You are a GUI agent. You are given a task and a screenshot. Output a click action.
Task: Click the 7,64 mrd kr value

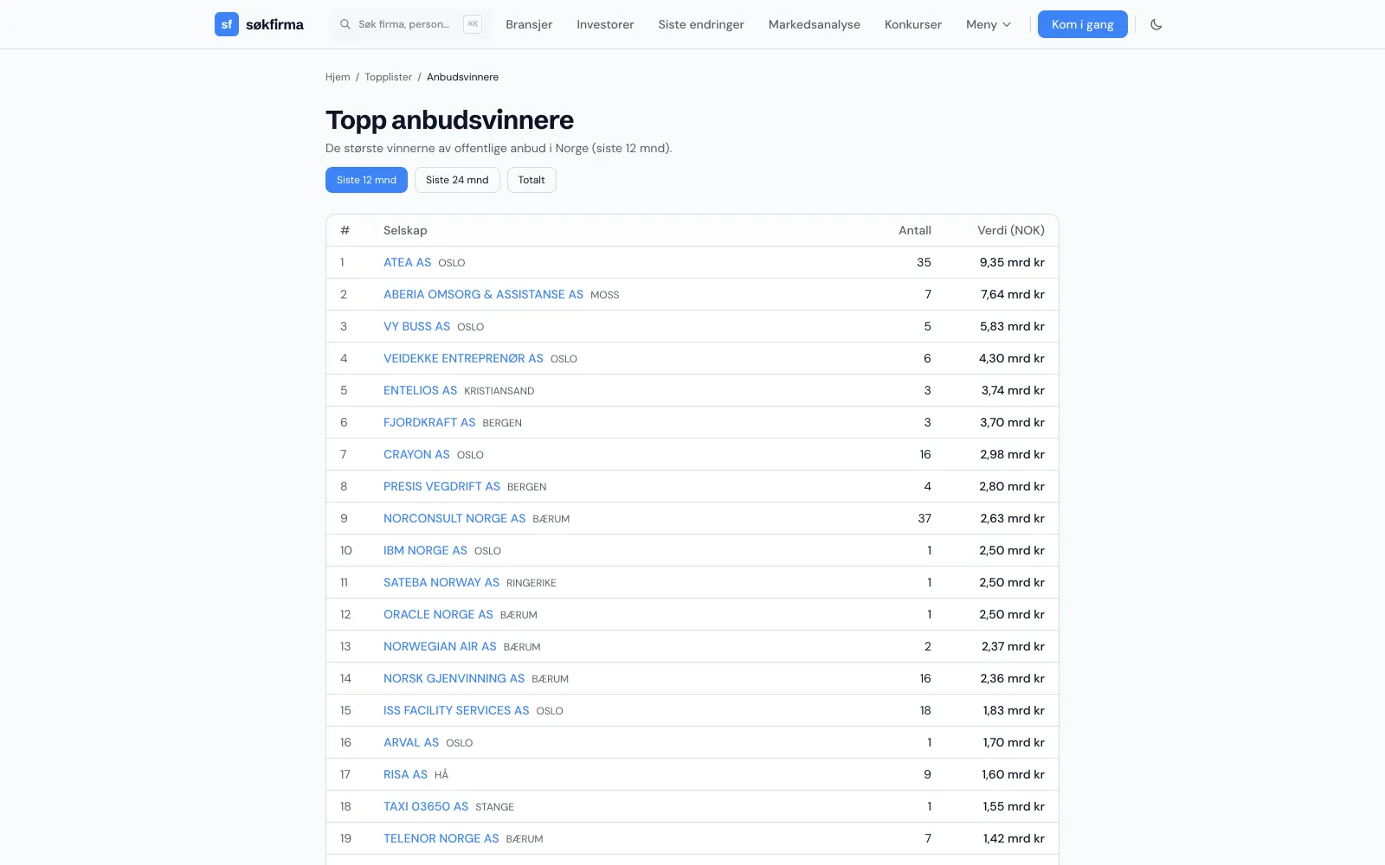(1013, 294)
